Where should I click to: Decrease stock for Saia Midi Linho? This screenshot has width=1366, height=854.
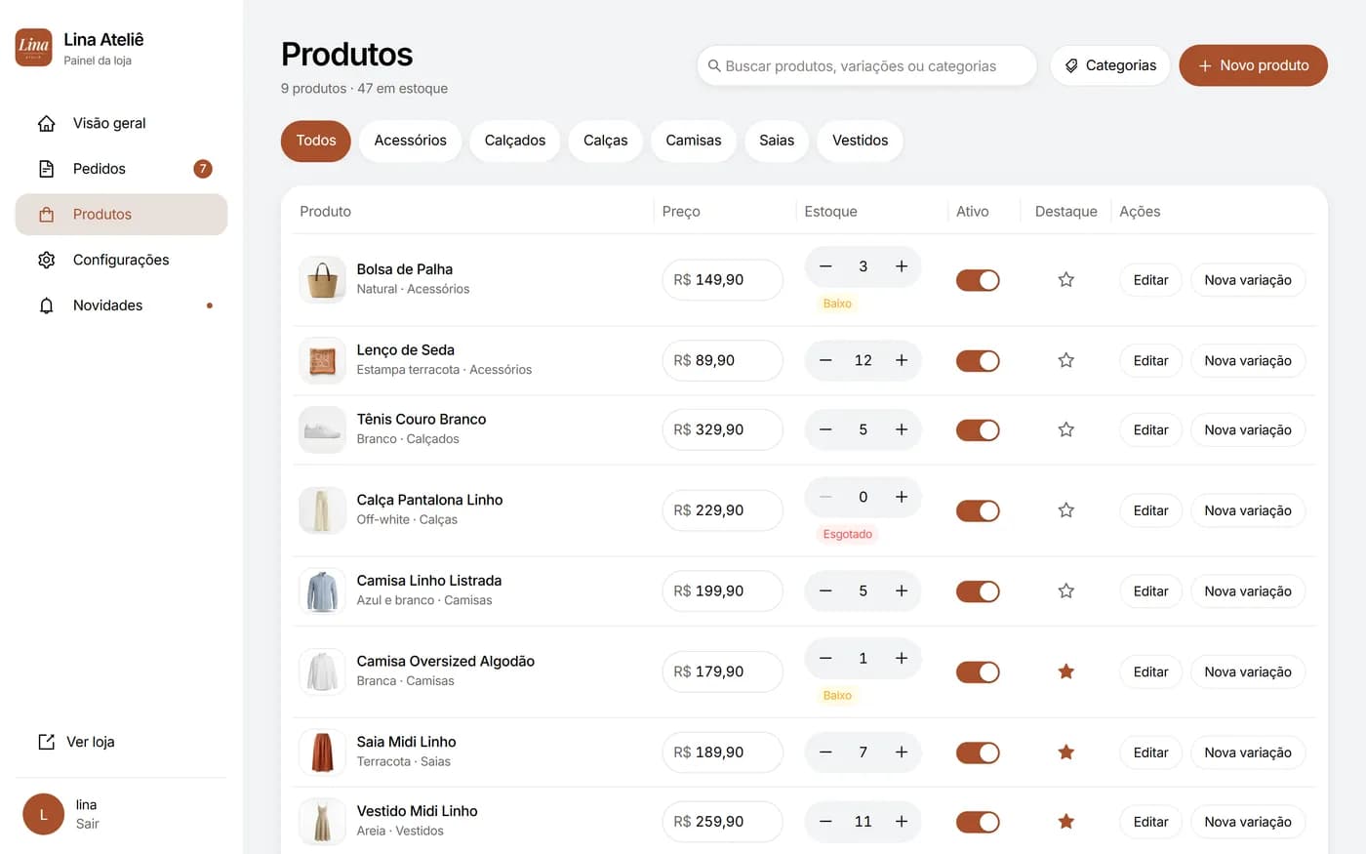point(825,752)
